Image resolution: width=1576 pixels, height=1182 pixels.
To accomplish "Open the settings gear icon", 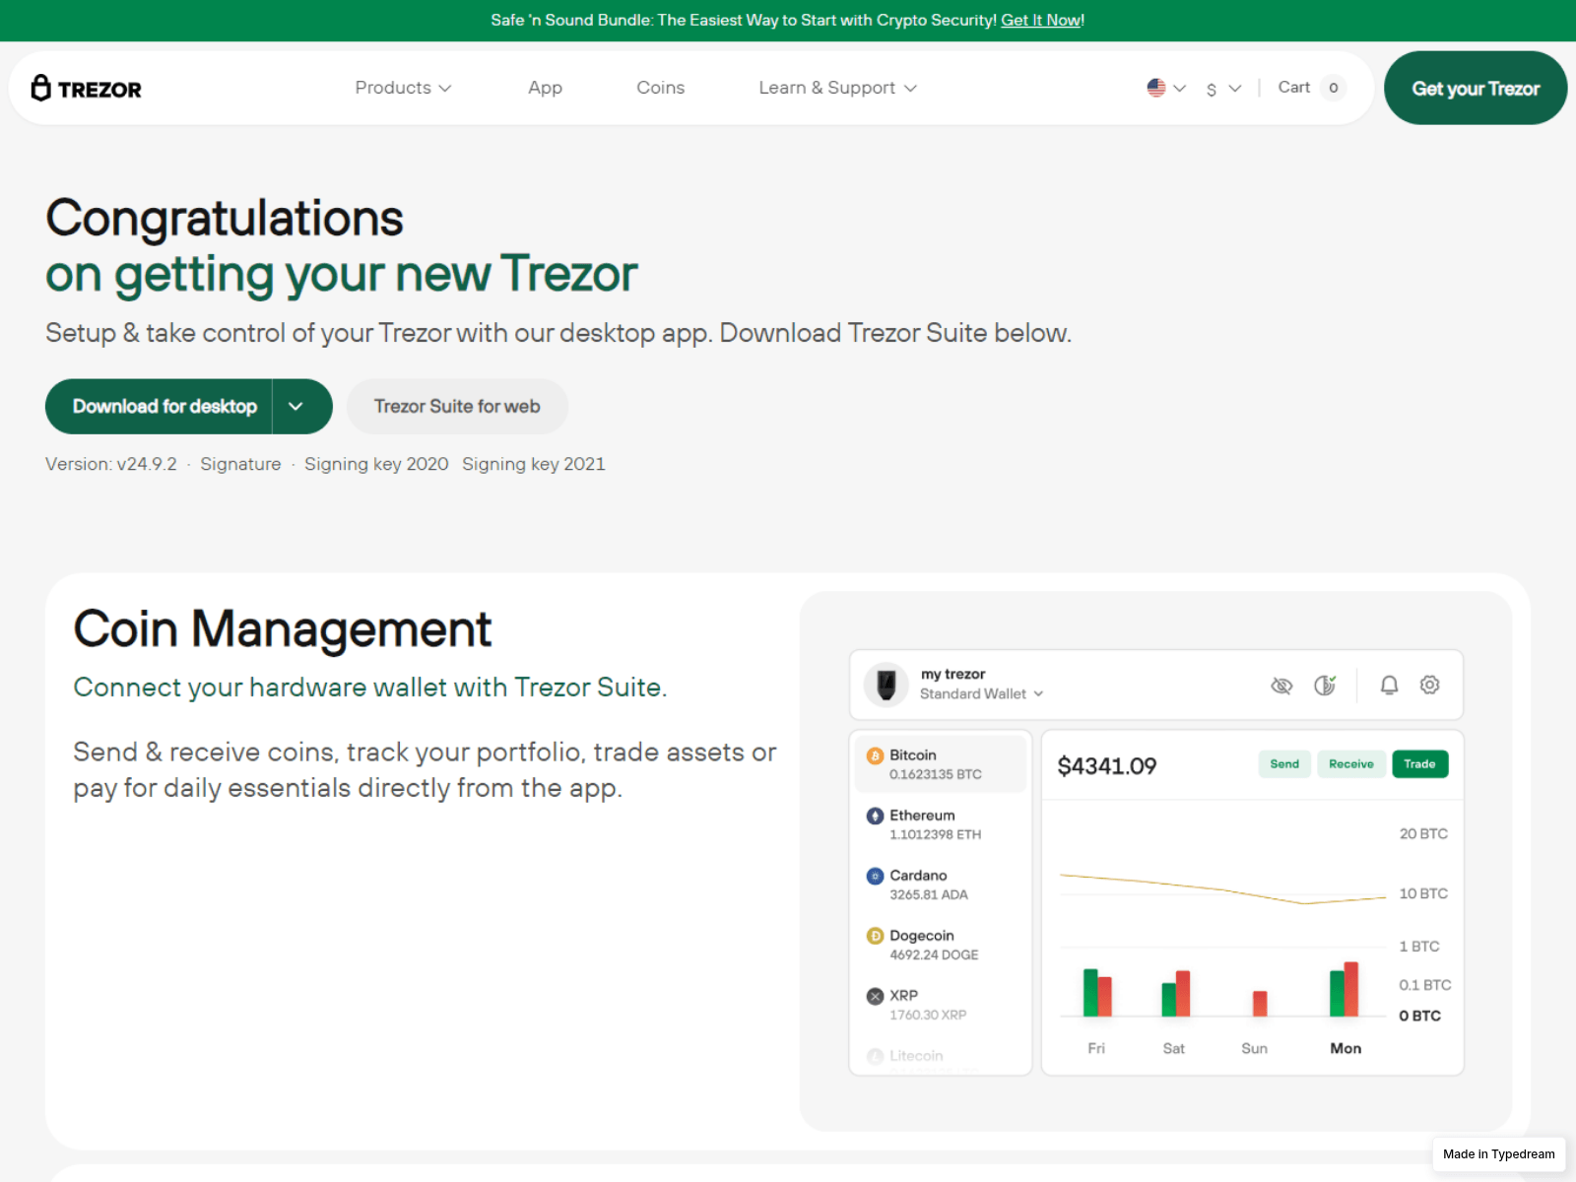I will coord(1430,685).
